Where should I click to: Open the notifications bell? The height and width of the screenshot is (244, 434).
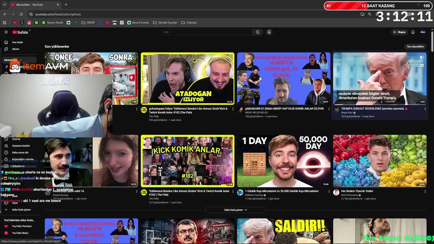(413, 32)
